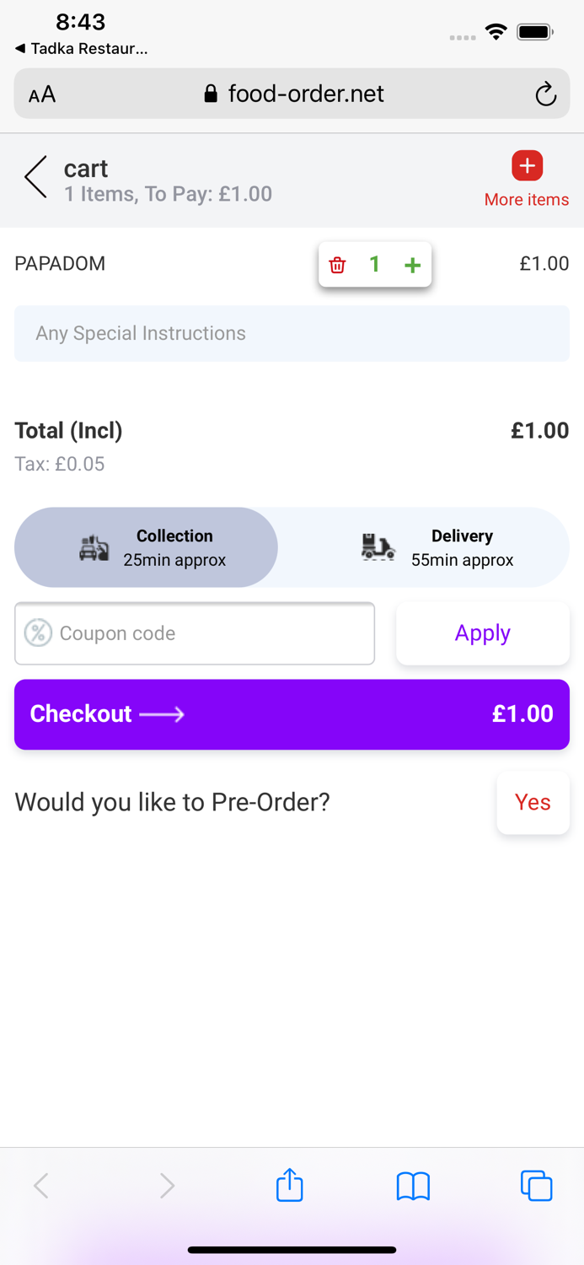Tap the cart back arrow
Viewport: 584px width, 1265px height.
coord(35,177)
